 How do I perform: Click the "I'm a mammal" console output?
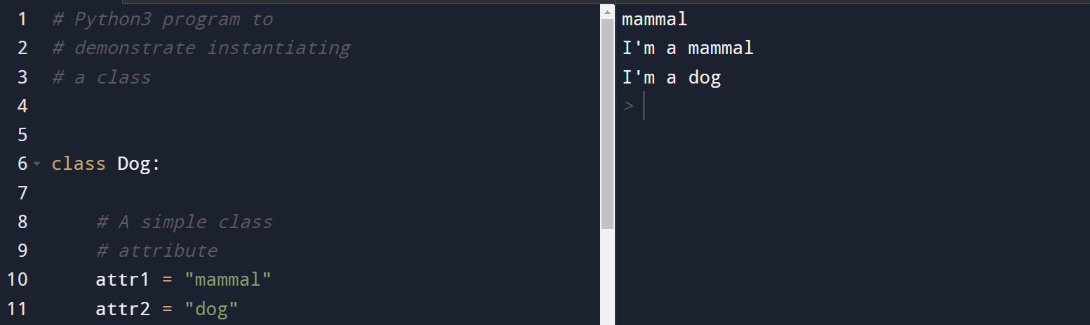pyautogui.click(x=688, y=48)
